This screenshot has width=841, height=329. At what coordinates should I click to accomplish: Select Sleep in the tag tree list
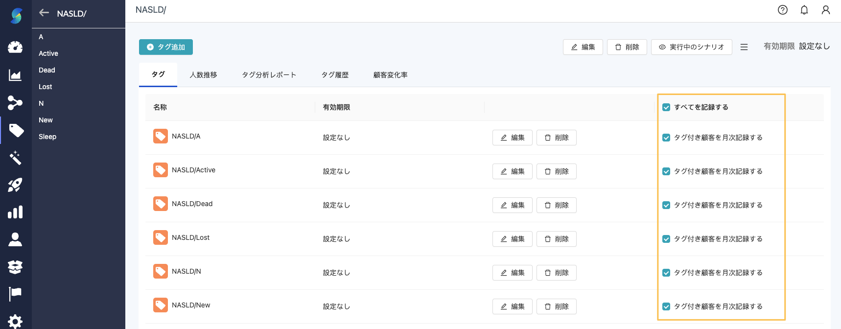tap(47, 137)
